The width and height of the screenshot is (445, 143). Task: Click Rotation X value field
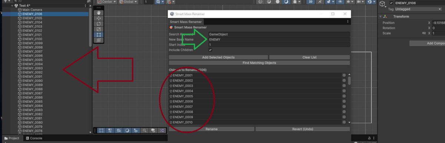tap(438, 28)
